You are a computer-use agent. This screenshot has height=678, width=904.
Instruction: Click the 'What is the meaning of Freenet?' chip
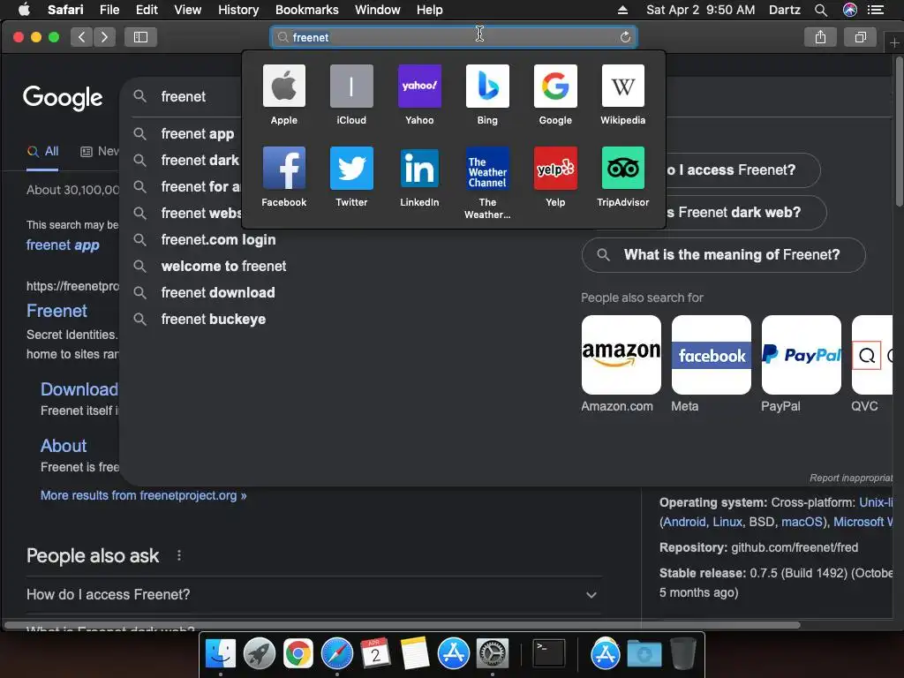pyautogui.click(x=724, y=255)
